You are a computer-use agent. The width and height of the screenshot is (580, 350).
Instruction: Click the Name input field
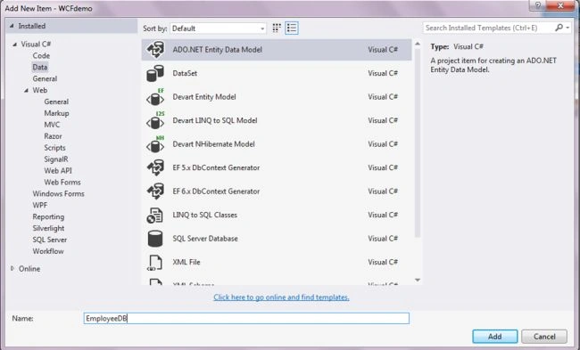coord(246,318)
